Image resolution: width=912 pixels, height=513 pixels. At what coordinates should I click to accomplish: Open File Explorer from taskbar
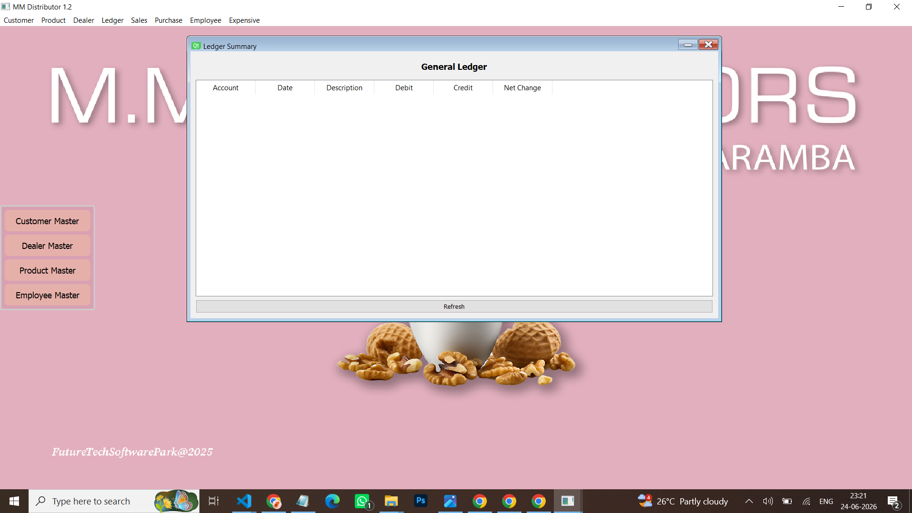tap(391, 501)
